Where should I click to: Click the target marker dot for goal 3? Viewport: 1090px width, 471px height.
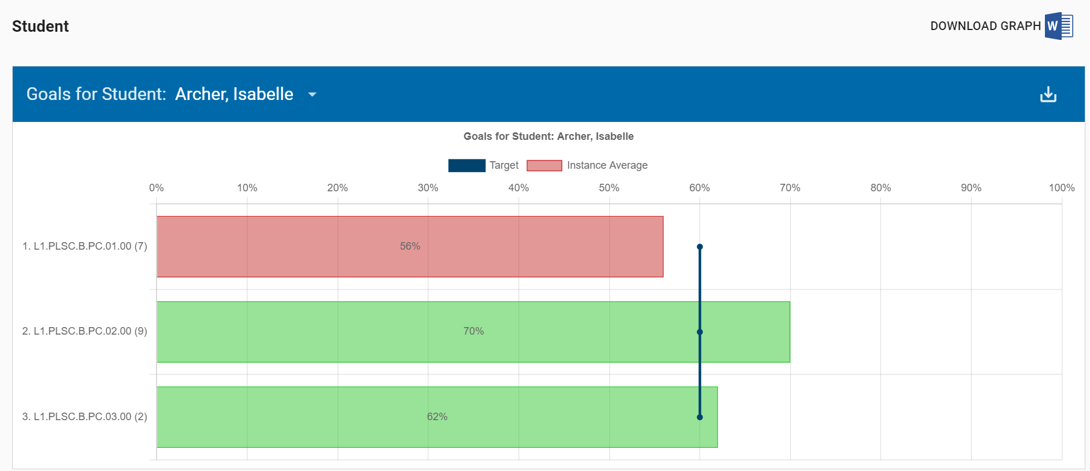(699, 417)
